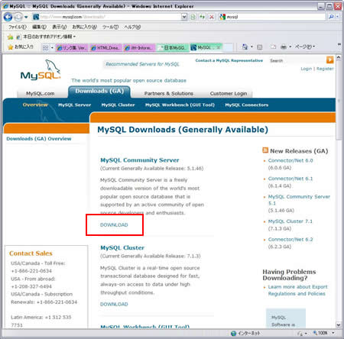Click the Feeds toolbar icon
This screenshot has height=339, width=344.
pyautogui.click(x=260, y=47)
